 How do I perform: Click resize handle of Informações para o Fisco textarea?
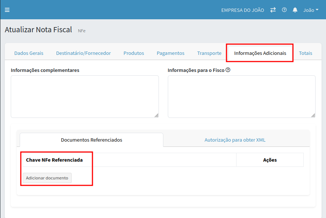pyautogui.click(x=313, y=115)
